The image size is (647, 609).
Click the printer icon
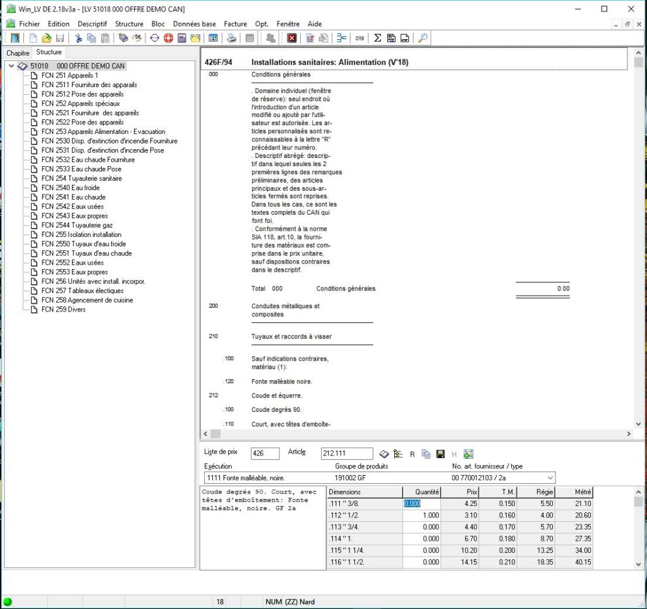pyautogui.click(x=232, y=39)
